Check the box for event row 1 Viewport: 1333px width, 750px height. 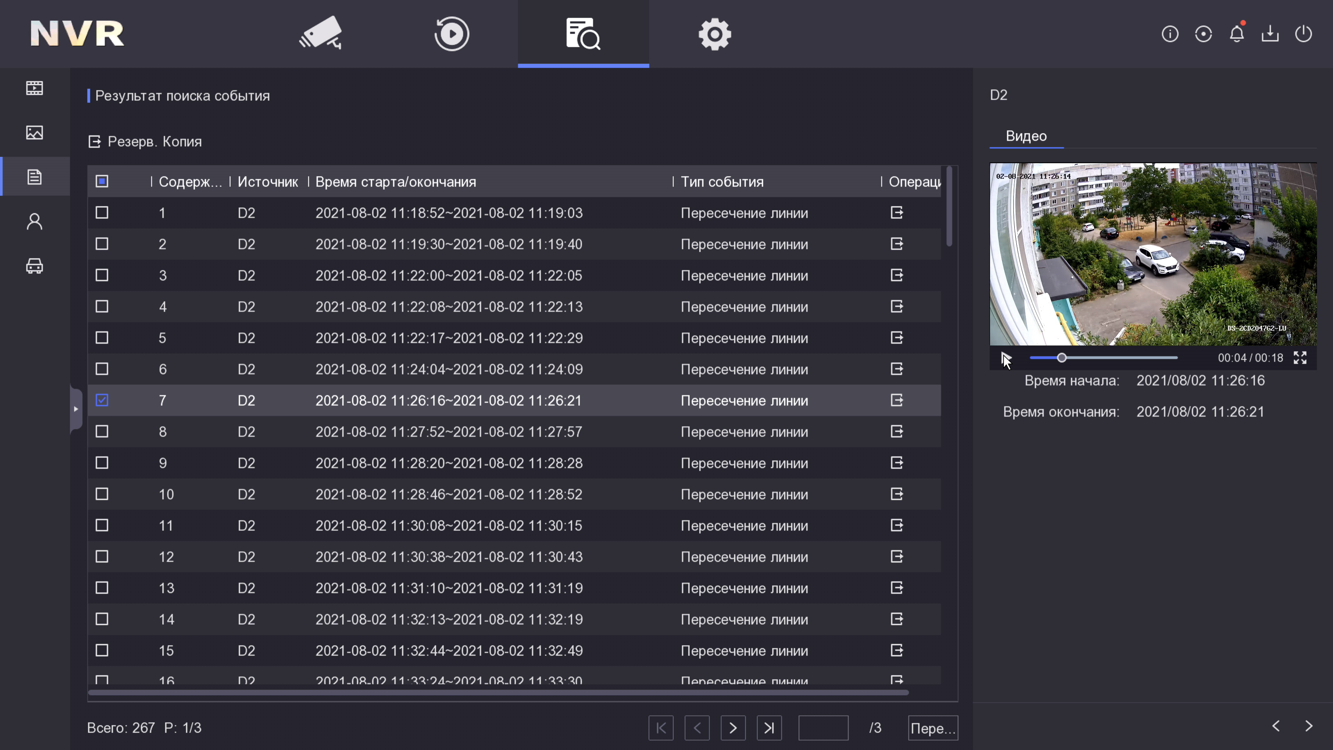(102, 213)
